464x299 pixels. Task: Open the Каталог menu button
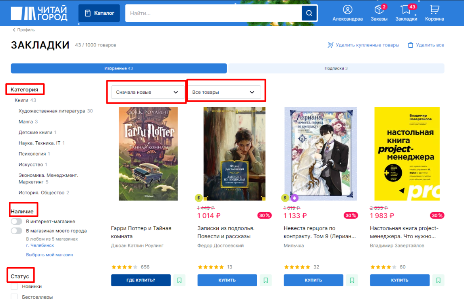(x=99, y=13)
